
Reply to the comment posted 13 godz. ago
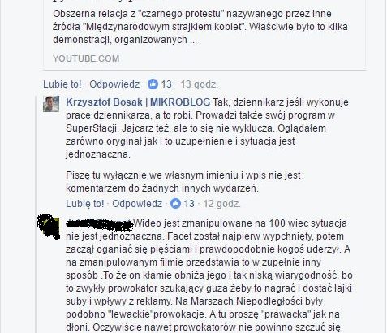pos(114,84)
